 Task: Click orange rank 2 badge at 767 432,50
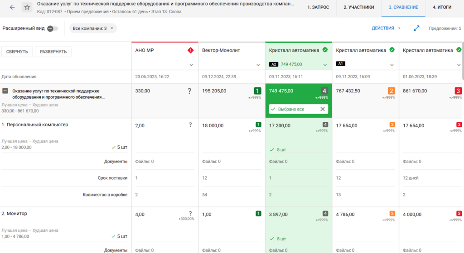pos(391,91)
